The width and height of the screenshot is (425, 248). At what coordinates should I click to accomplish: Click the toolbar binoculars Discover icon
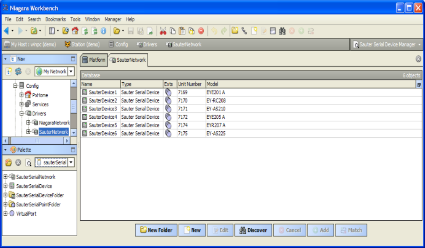click(x=282, y=31)
